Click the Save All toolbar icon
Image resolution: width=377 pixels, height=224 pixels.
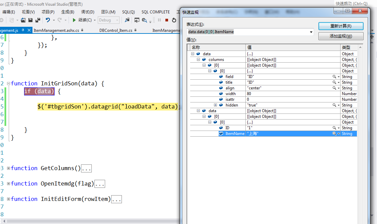[38, 20]
